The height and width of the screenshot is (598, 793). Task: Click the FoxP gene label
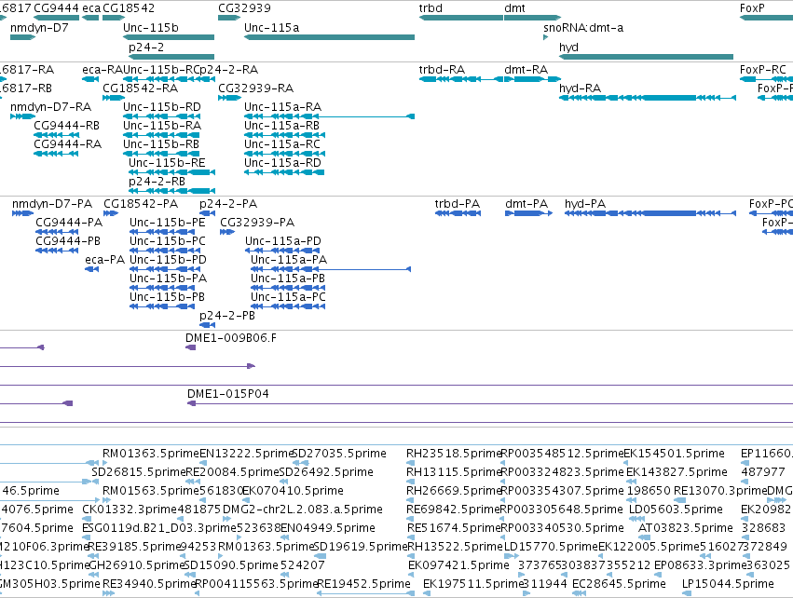click(x=752, y=8)
